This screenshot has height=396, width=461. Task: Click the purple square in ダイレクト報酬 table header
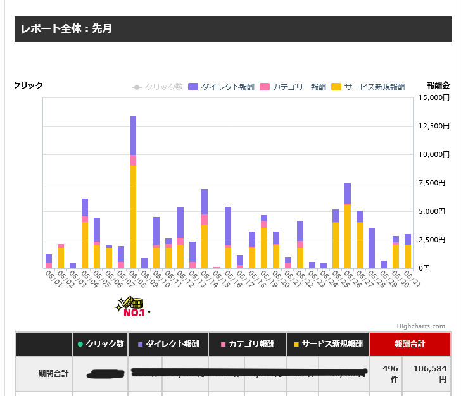pos(140,344)
